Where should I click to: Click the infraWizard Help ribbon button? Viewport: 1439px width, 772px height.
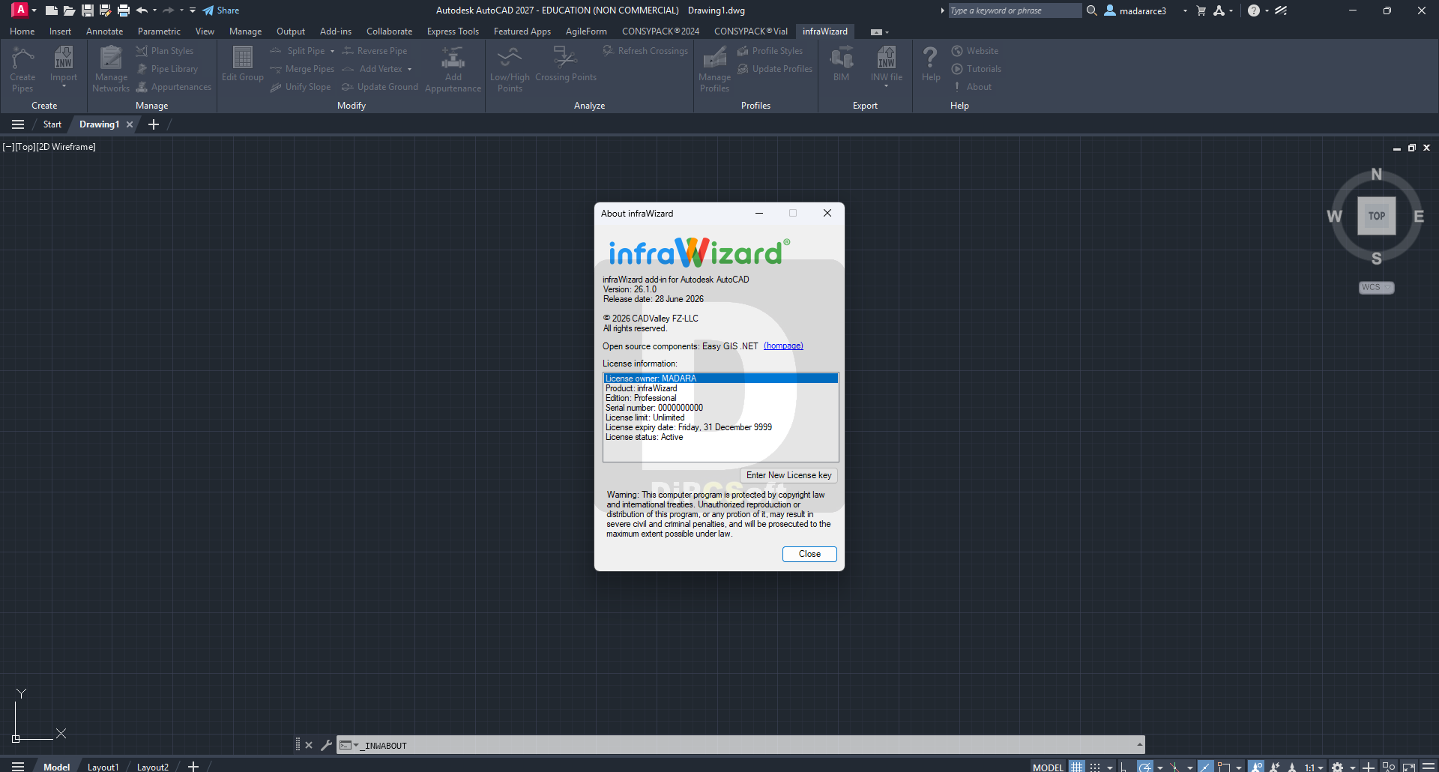pos(931,64)
